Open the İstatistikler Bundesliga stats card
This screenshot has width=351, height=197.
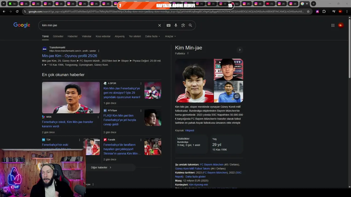pyautogui.click(x=191, y=144)
